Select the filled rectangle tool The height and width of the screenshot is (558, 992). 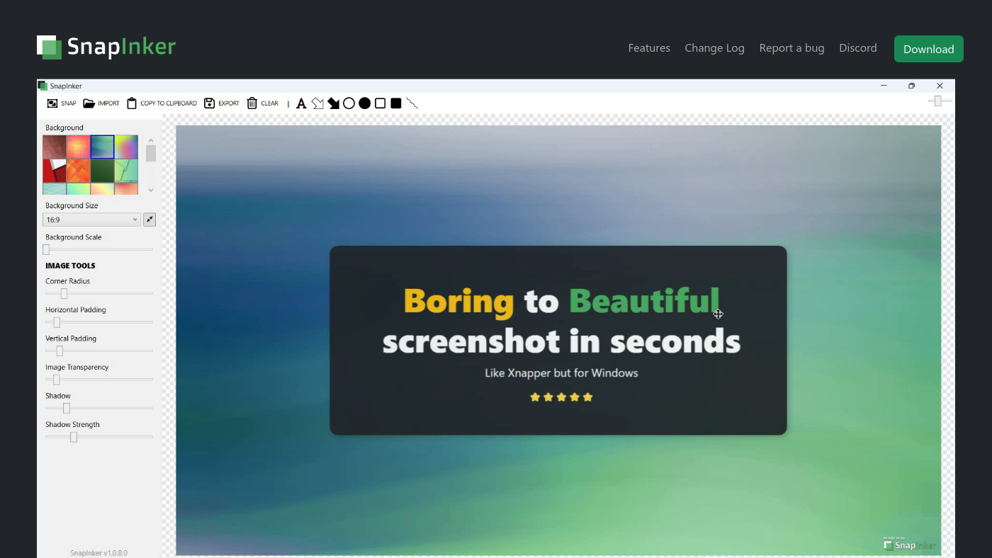396,103
